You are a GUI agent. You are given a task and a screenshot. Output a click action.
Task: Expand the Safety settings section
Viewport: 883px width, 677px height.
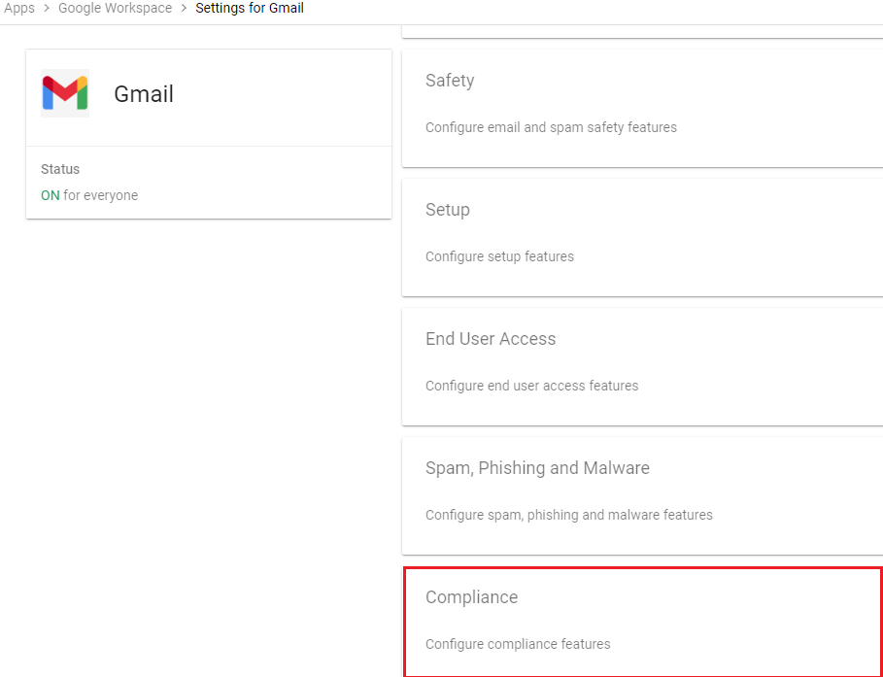tap(642, 108)
